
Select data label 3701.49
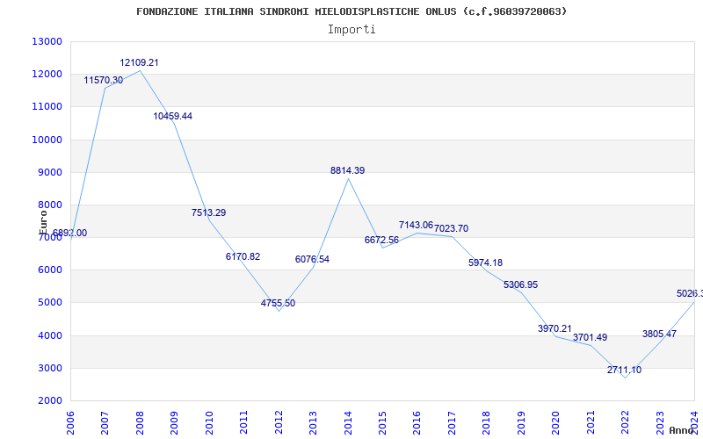click(590, 337)
